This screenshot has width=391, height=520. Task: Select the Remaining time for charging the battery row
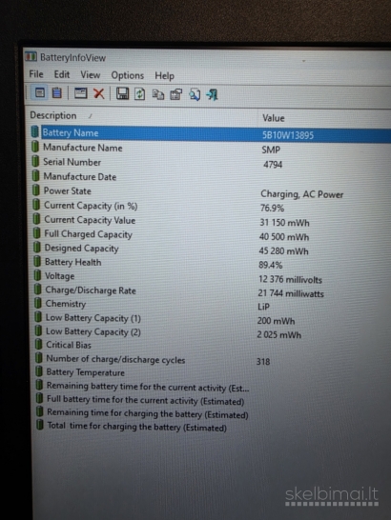pos(211,413)
